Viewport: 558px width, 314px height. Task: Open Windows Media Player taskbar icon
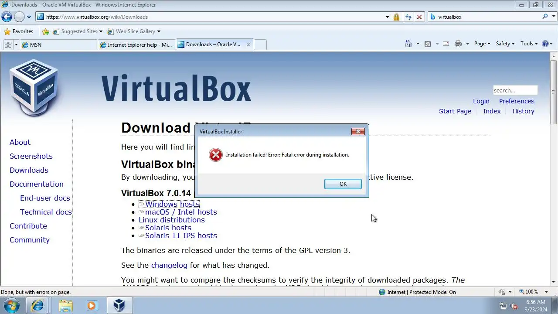pos(92,305)
